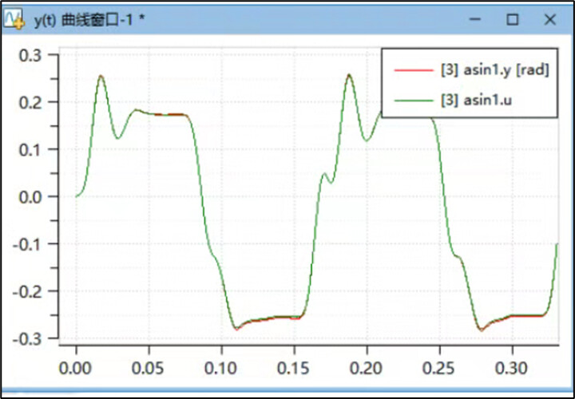Minimize the y(t) curve window
This screenshot has width=575, height=399.
475,19
